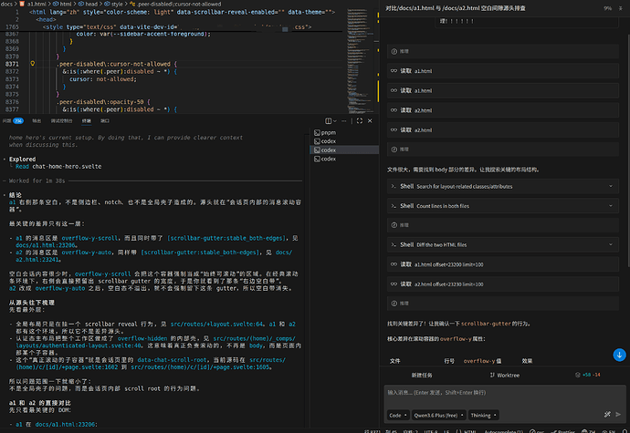The width and height of the screenshot is (630, 433).
Task: Open the Thinking level dropdown
Action: click(x=483, y=416)
